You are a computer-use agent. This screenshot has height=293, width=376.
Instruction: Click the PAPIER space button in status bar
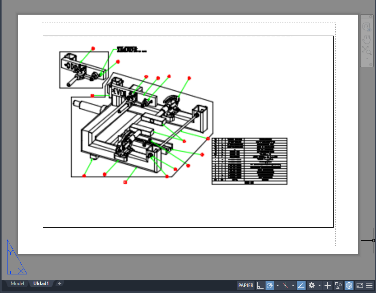(x=245, y=285)
